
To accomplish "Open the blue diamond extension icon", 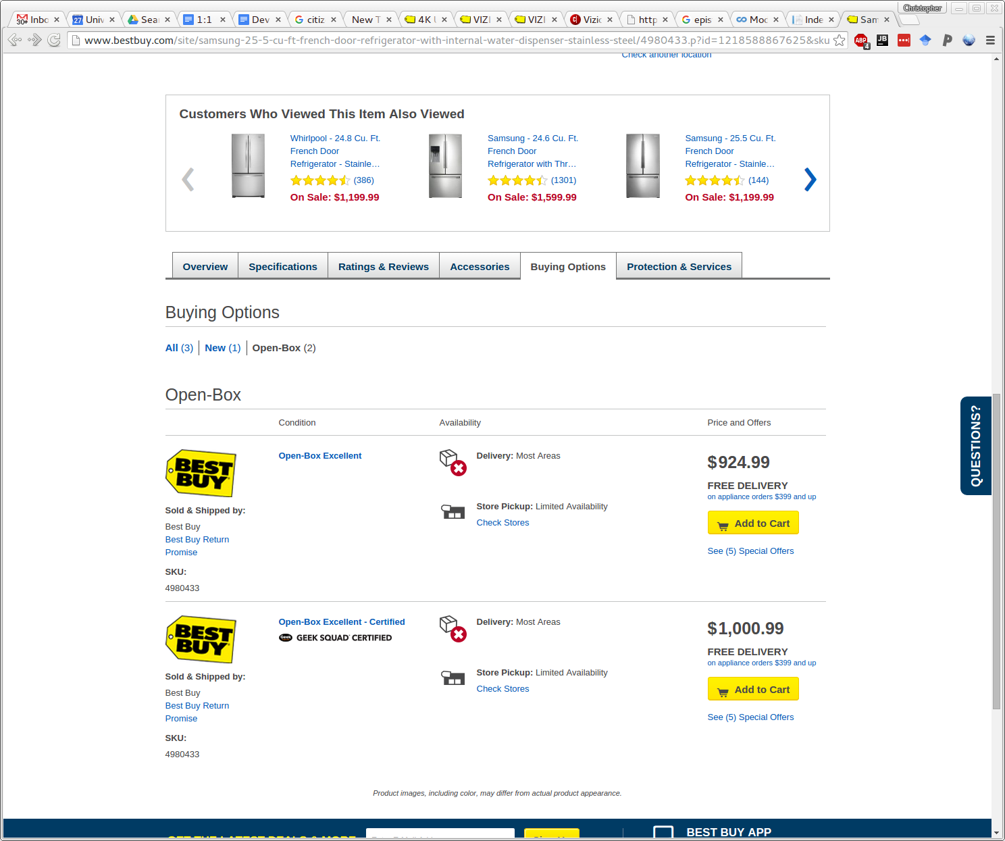I will [925, 41].
